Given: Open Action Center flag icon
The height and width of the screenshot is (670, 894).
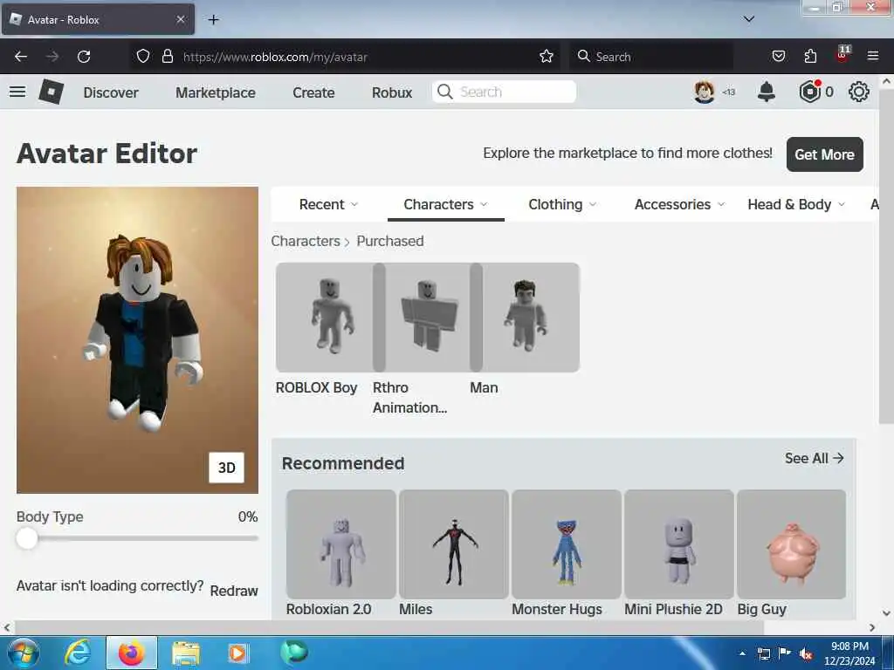Looking at the screenshot, I should pyautogui.click(x=785, y=653).
